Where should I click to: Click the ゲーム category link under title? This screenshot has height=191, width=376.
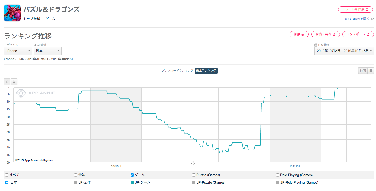pyautogui.click(x=50, y=19)
